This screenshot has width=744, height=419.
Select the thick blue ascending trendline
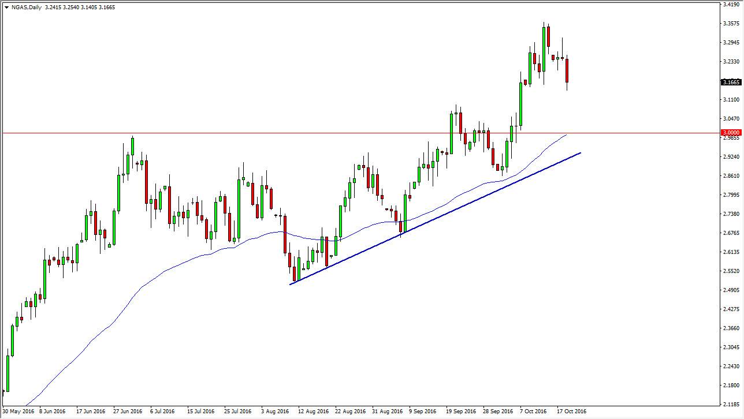tap(435, 218)
